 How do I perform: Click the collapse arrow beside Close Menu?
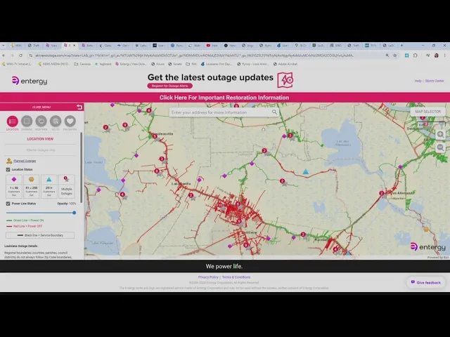(x=79, y=107)
